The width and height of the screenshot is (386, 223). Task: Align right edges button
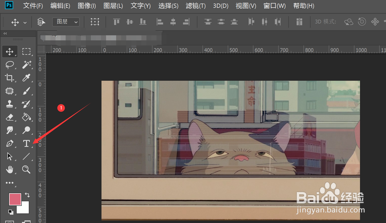tap(186, 22)
